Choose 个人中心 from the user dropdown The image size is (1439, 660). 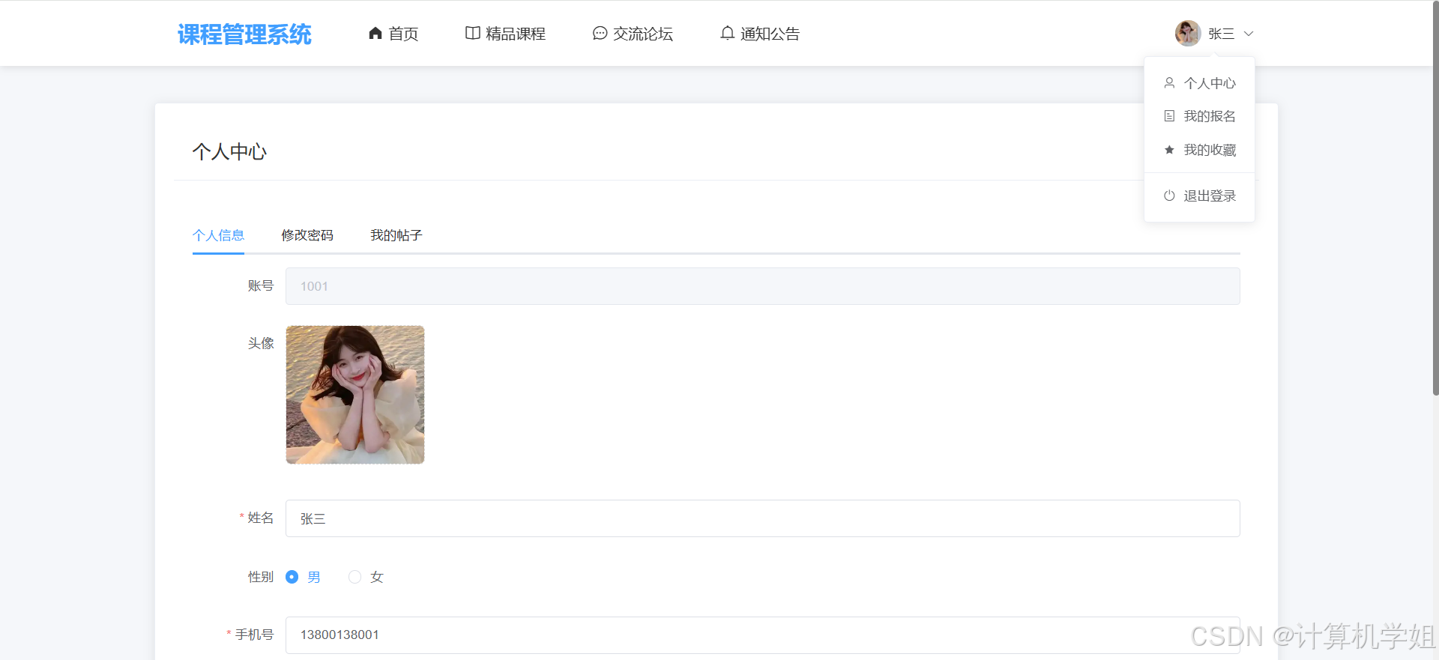click(x=1199, y=82)
